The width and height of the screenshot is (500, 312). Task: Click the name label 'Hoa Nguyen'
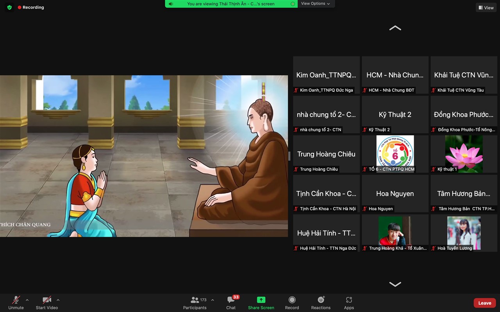[x=380, y=209]
